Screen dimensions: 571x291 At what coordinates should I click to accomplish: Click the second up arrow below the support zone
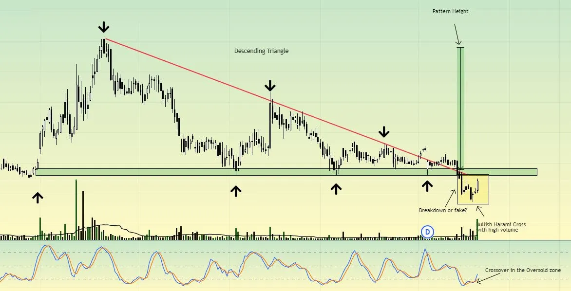tap(236, 191)
